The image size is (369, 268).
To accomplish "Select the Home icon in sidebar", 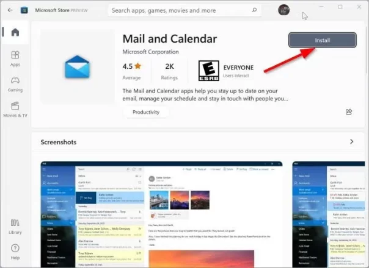I will pos(15,32).
